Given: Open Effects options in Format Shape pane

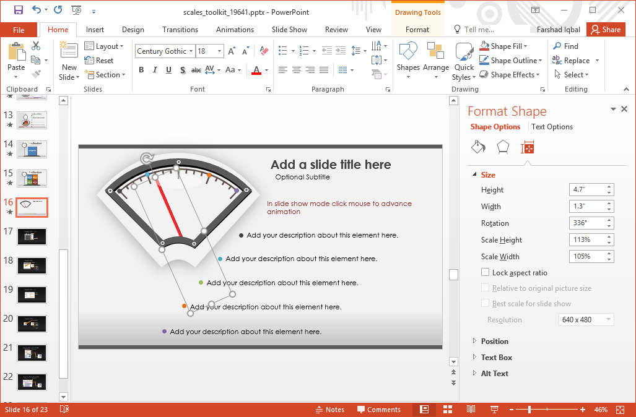Looking at the screenshot, I should pos(502,147).
